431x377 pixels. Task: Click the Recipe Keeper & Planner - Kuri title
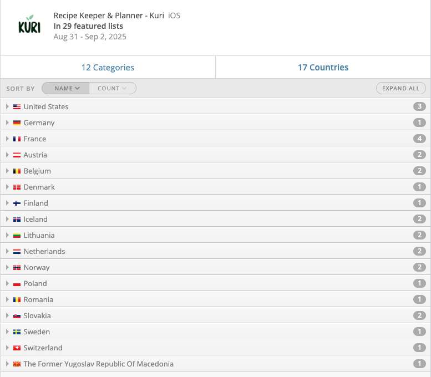point(109,16)
